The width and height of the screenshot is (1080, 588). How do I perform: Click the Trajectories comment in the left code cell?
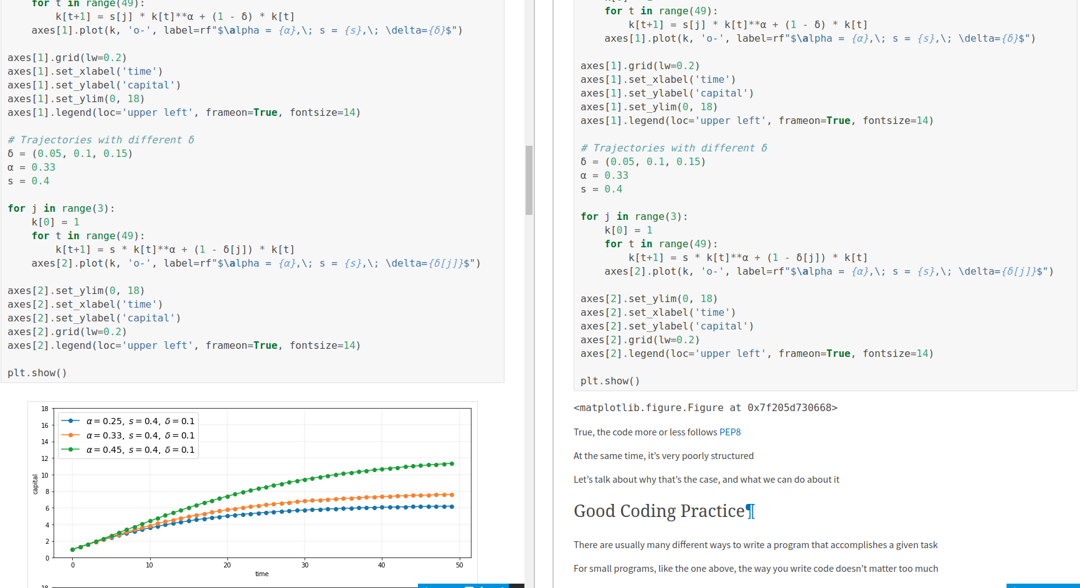coord(101,140)
